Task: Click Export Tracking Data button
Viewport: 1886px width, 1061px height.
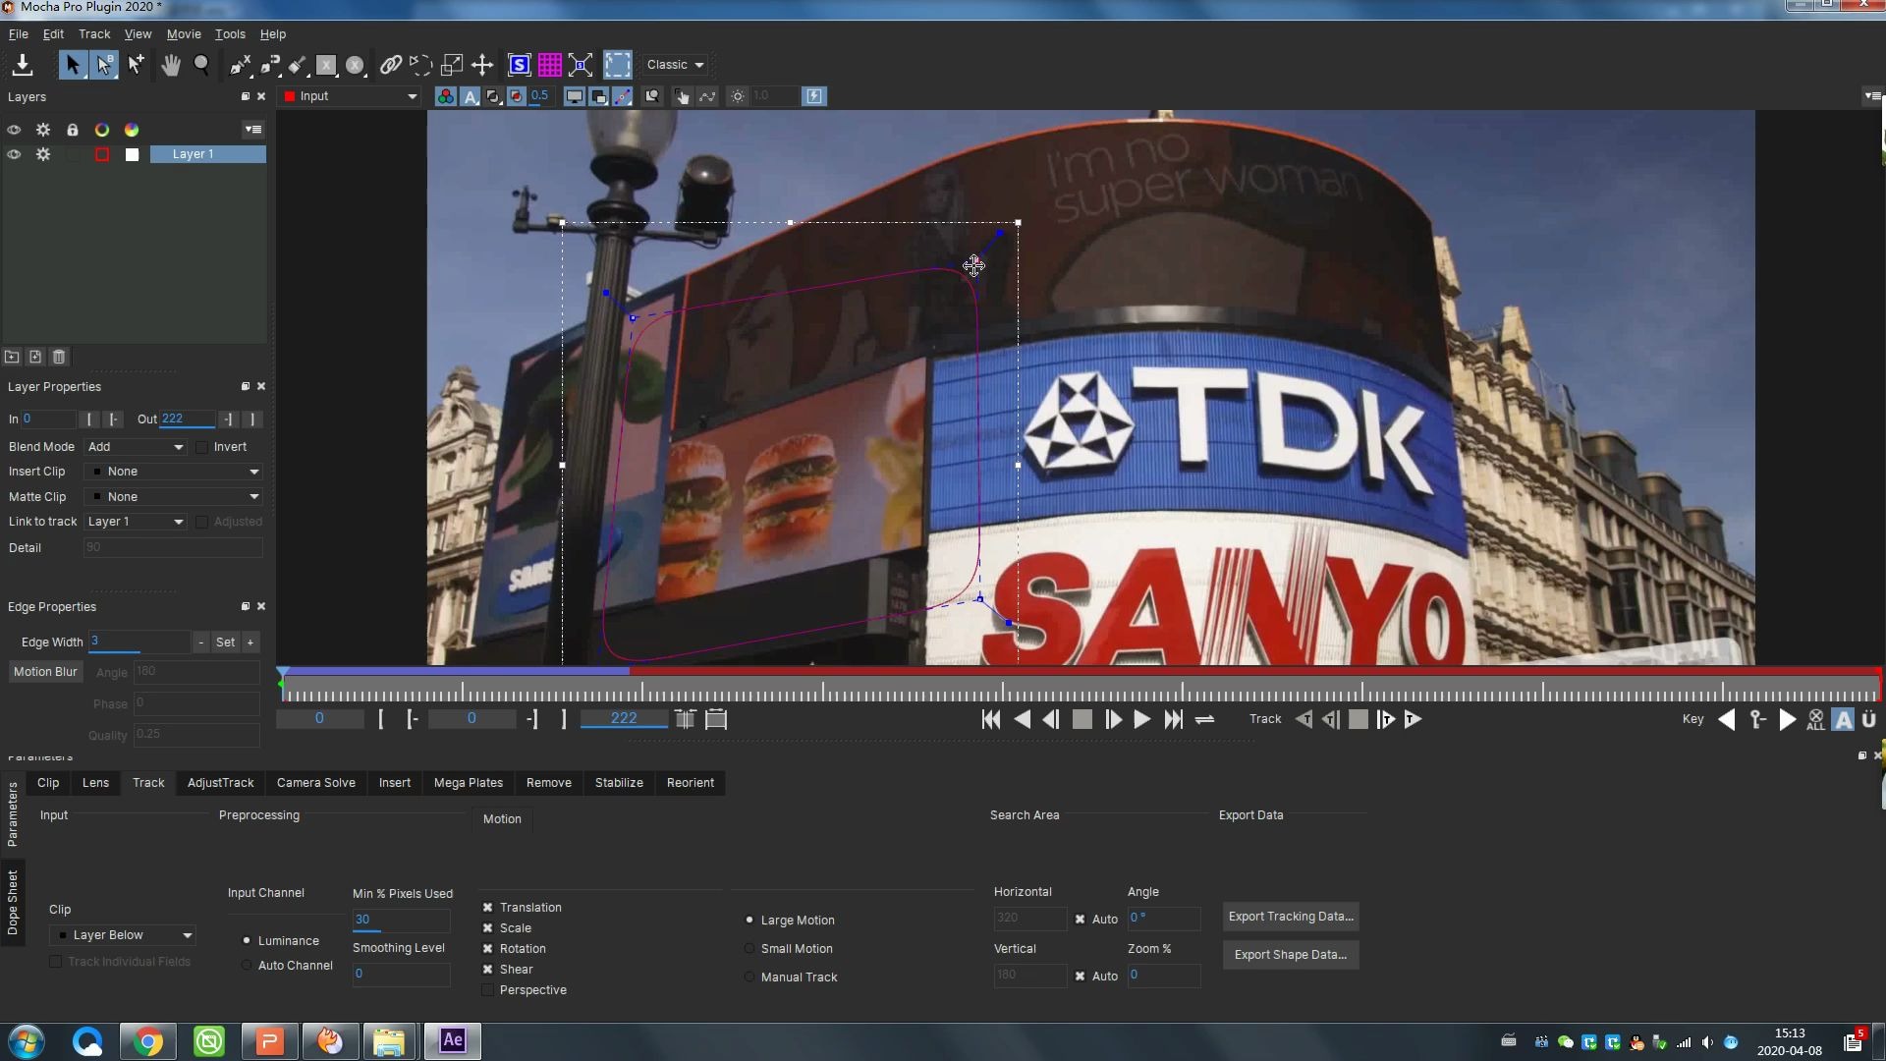Action: click(x=1290, y=916)
